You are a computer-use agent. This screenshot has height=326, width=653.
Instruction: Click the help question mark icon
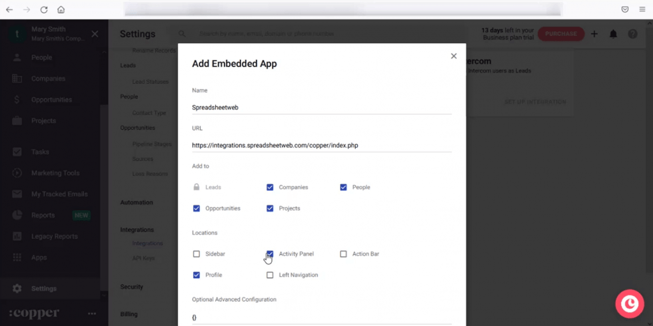(632, 34)
